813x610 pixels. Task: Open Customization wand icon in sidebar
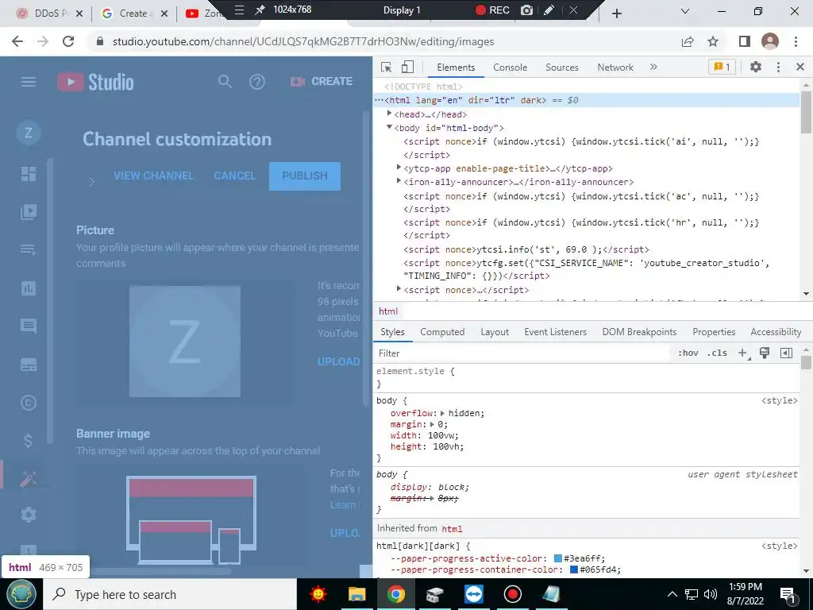pos(29,478)
